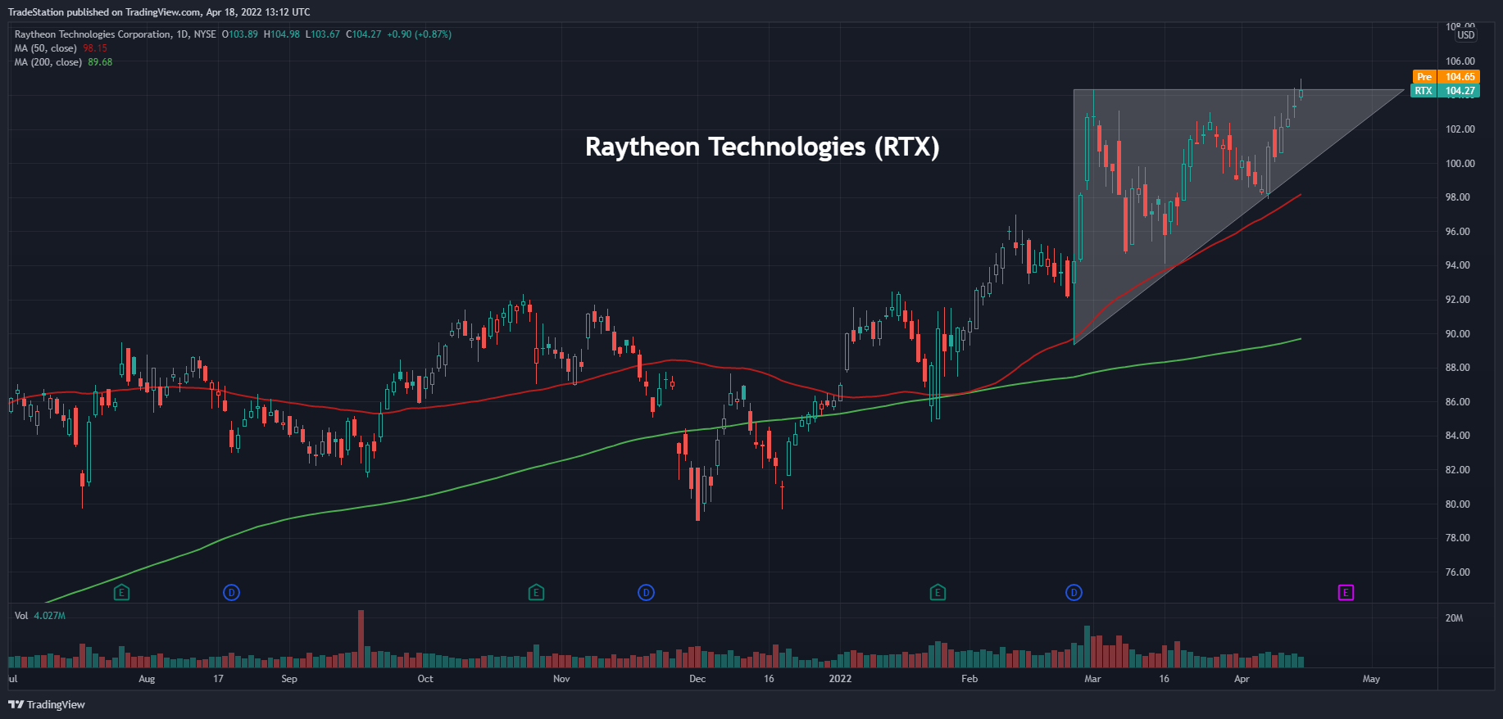The image size is (1503, 719).
Task: Click the Raytheon Technologies (RTX) chart title text
Action: (762, 147)
